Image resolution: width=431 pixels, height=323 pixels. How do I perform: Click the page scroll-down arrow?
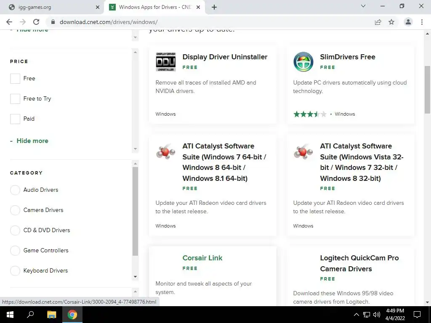(x=428, y=302)
